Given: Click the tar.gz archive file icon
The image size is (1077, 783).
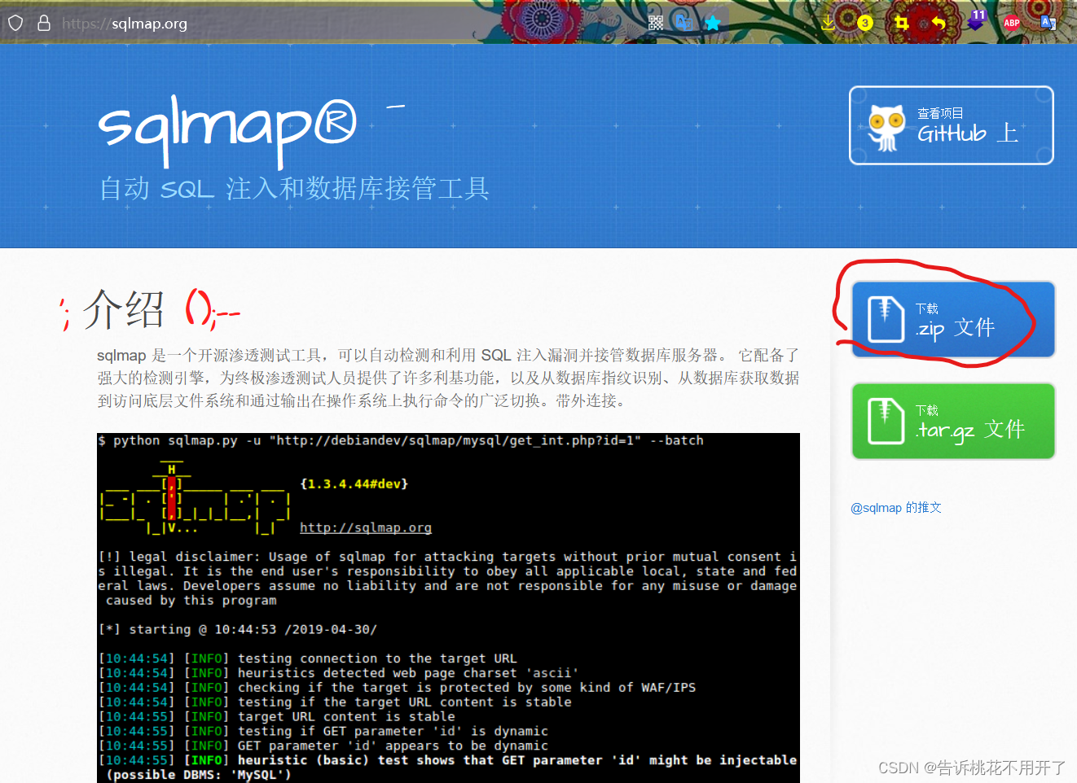Looking at the screenshot, I should pos(886,421).
